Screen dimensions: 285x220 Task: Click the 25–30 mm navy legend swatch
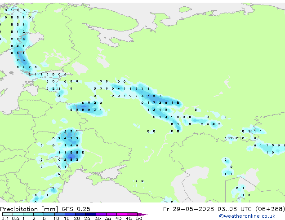(x=91, y=214)
